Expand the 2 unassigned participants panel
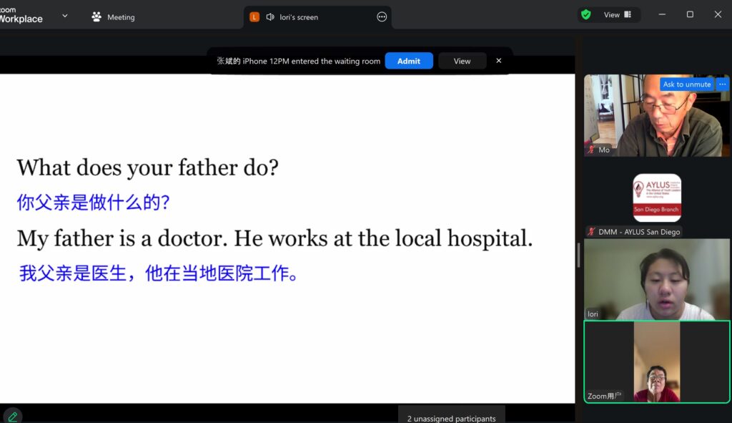732x423 pixels. coord(451,418)
